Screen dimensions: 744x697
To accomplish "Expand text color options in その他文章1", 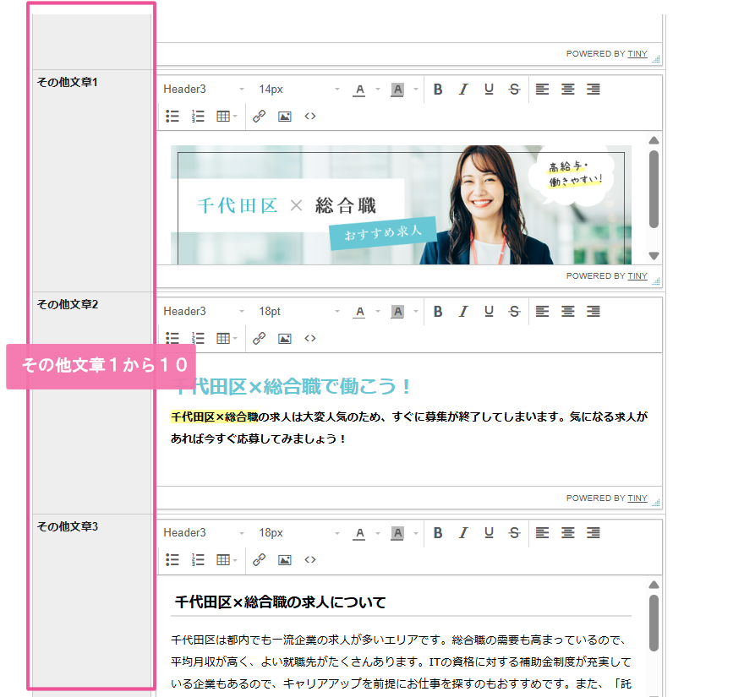I will tap(378, 90).
